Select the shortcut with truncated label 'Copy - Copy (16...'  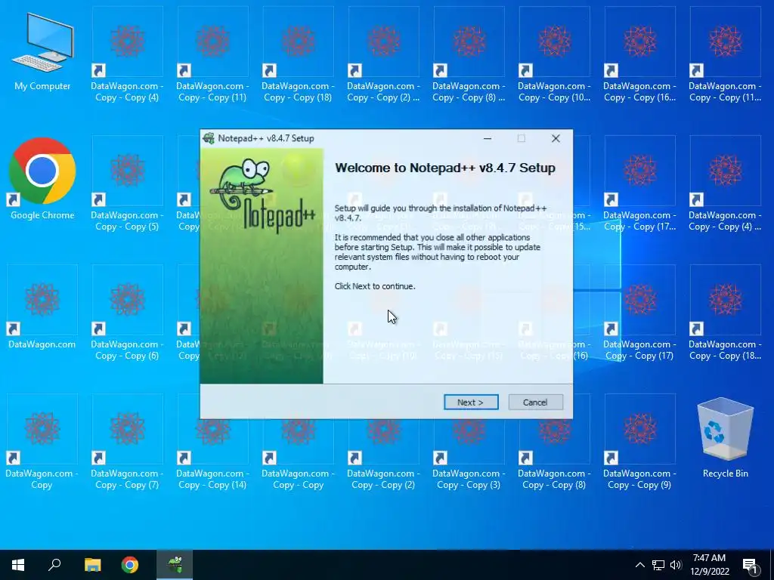tap(639, 54)
